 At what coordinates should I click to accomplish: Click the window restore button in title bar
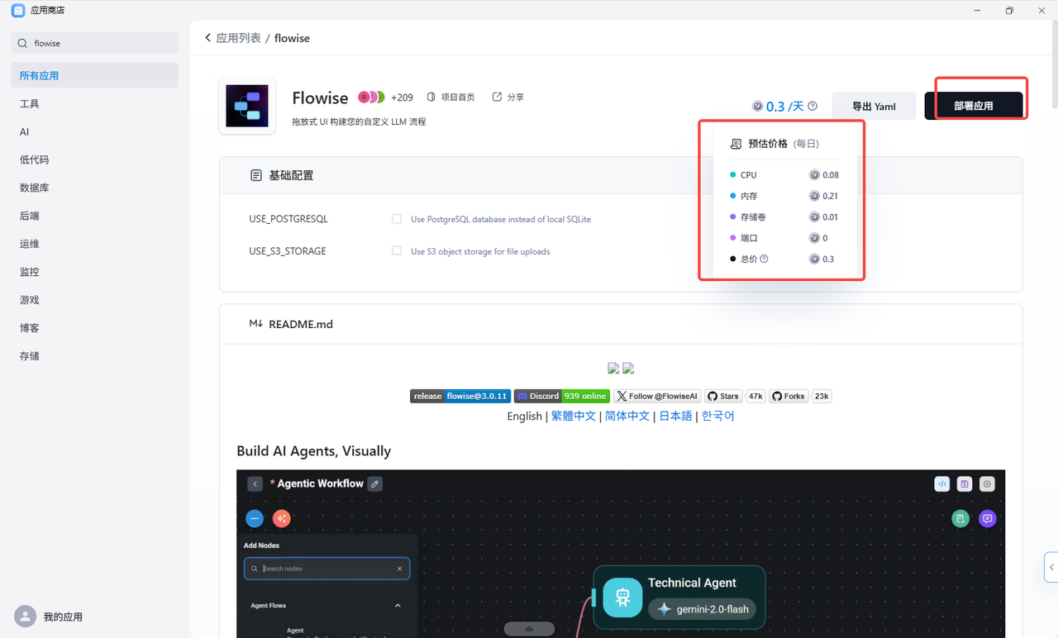tap(1009, 11)
